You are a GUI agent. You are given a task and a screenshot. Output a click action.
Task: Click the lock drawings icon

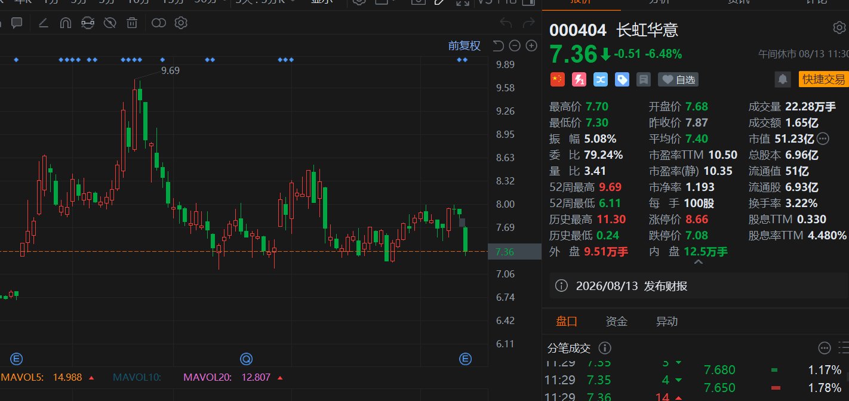coord(88,23)
